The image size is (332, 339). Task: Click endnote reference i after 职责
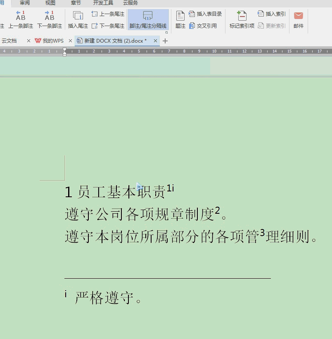tap(173, 188)
